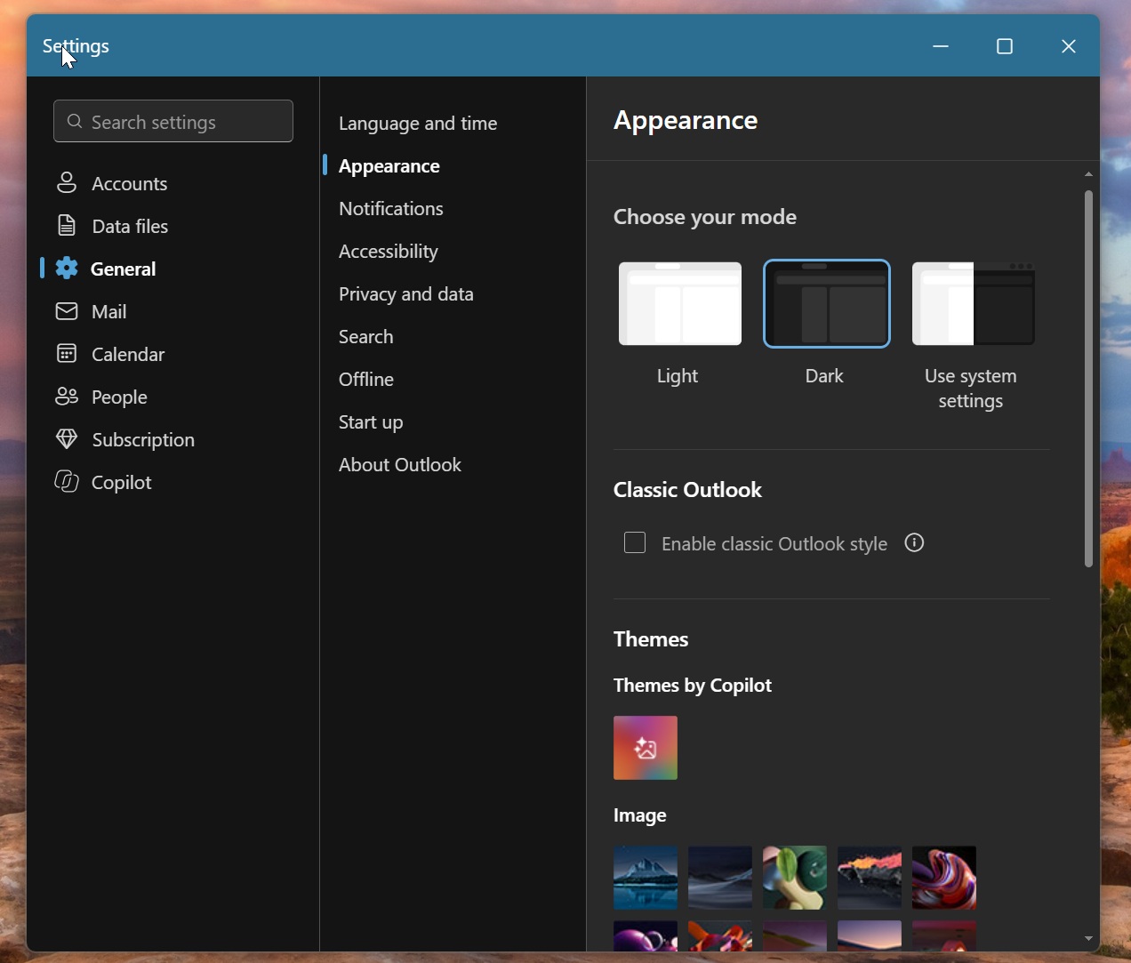Screen dimensions: 1131x963
Task: Pick the red swirl theme image
Action: pyautogui.click(x=944, y=878)
